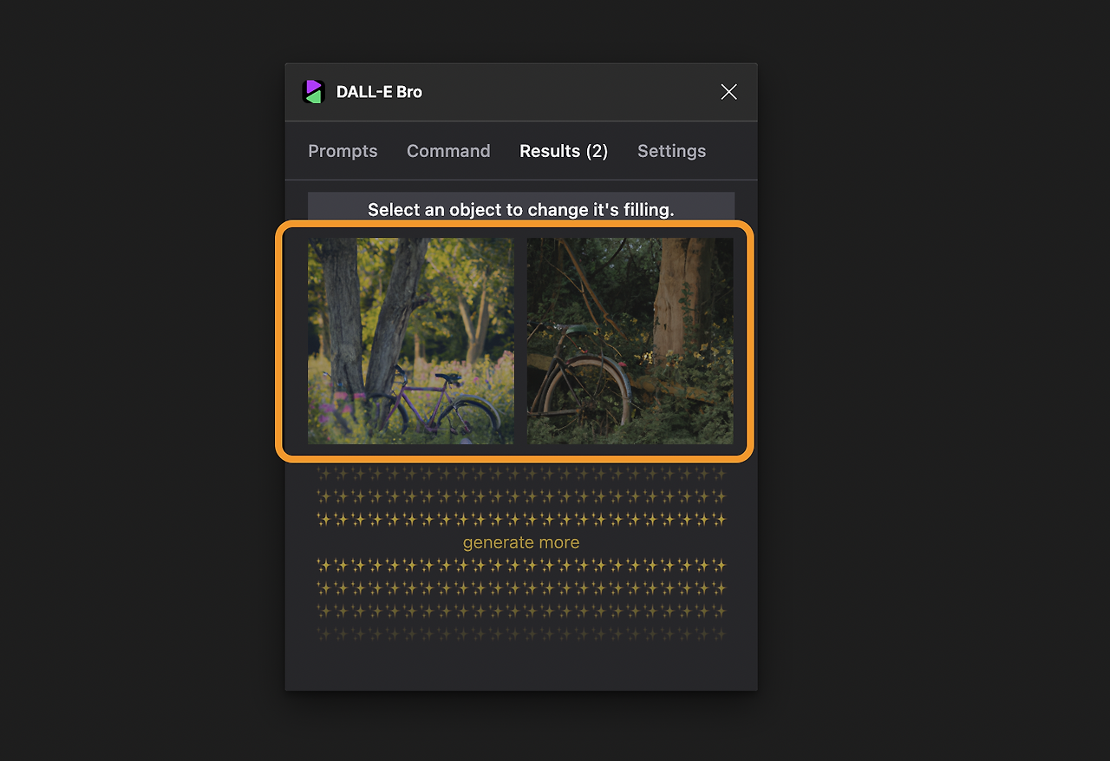Click the banner saying select an object

click(x=520, y=209)
